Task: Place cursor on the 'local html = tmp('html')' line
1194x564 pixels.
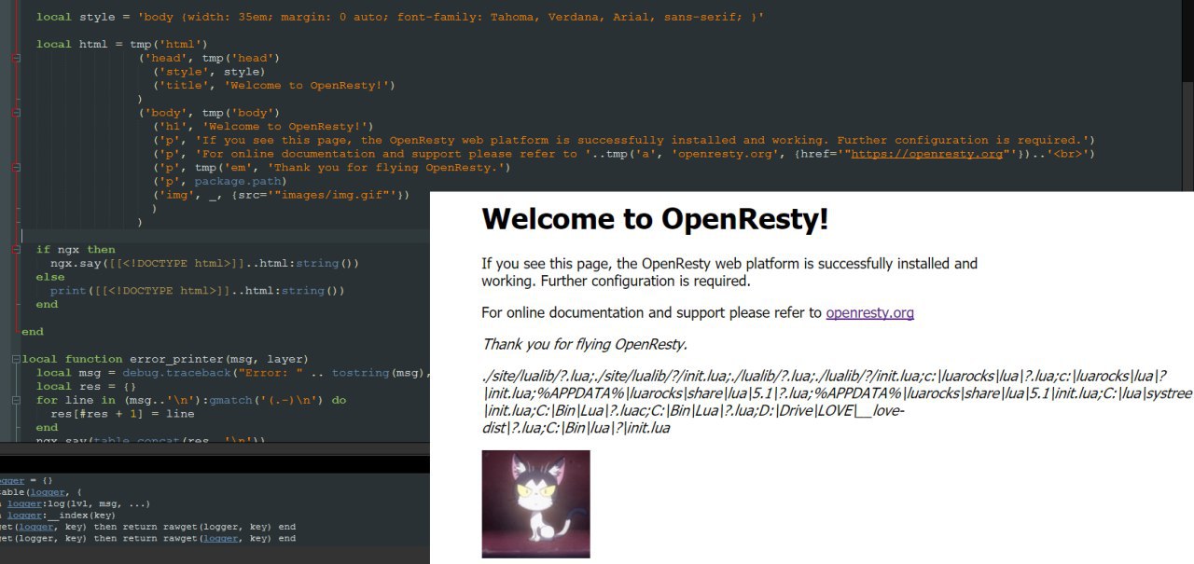Action: tap(121, 44)
